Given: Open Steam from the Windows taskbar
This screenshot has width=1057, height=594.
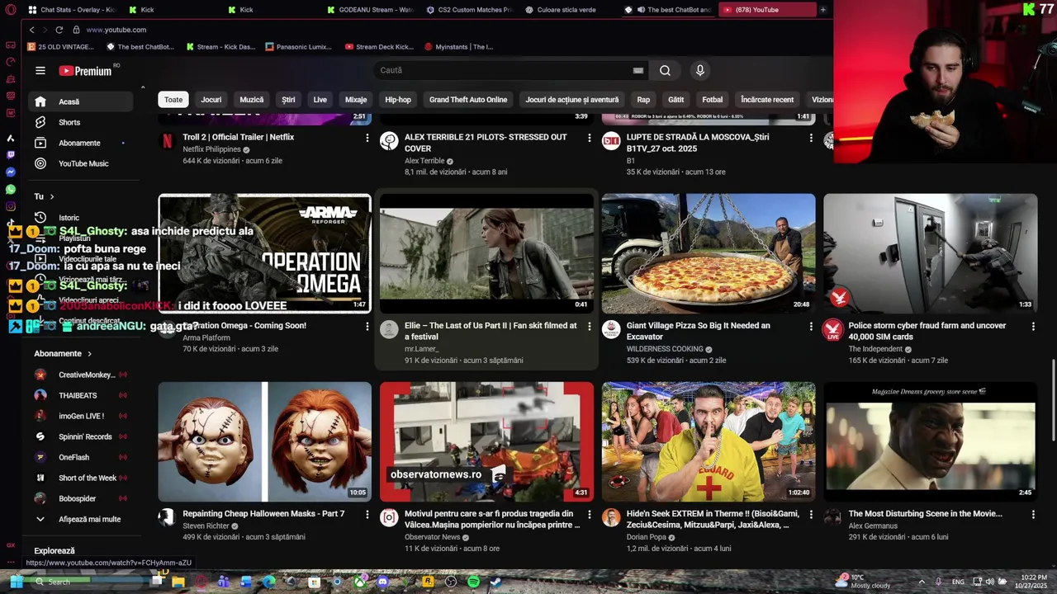Looking at the screenshot, I should (495, 582).
